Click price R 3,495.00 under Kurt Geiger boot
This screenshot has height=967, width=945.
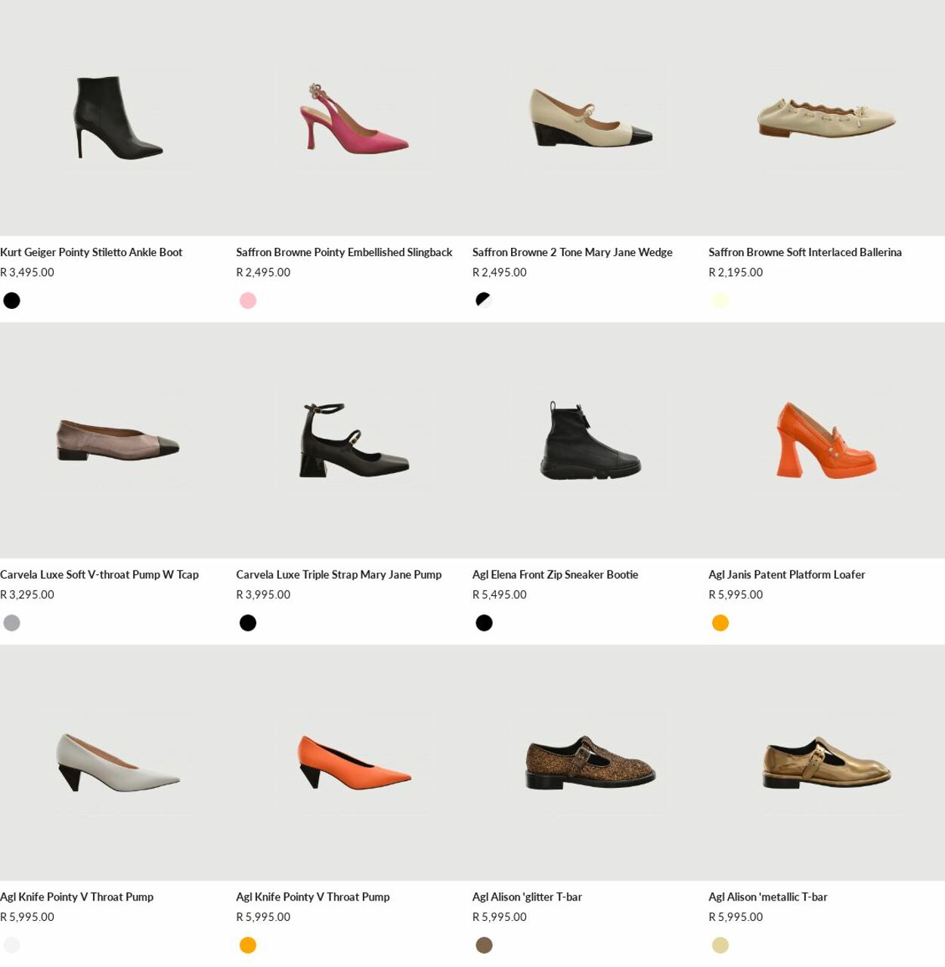pos(27,273)
